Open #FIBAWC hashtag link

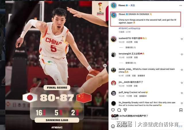tap(123, 28)
